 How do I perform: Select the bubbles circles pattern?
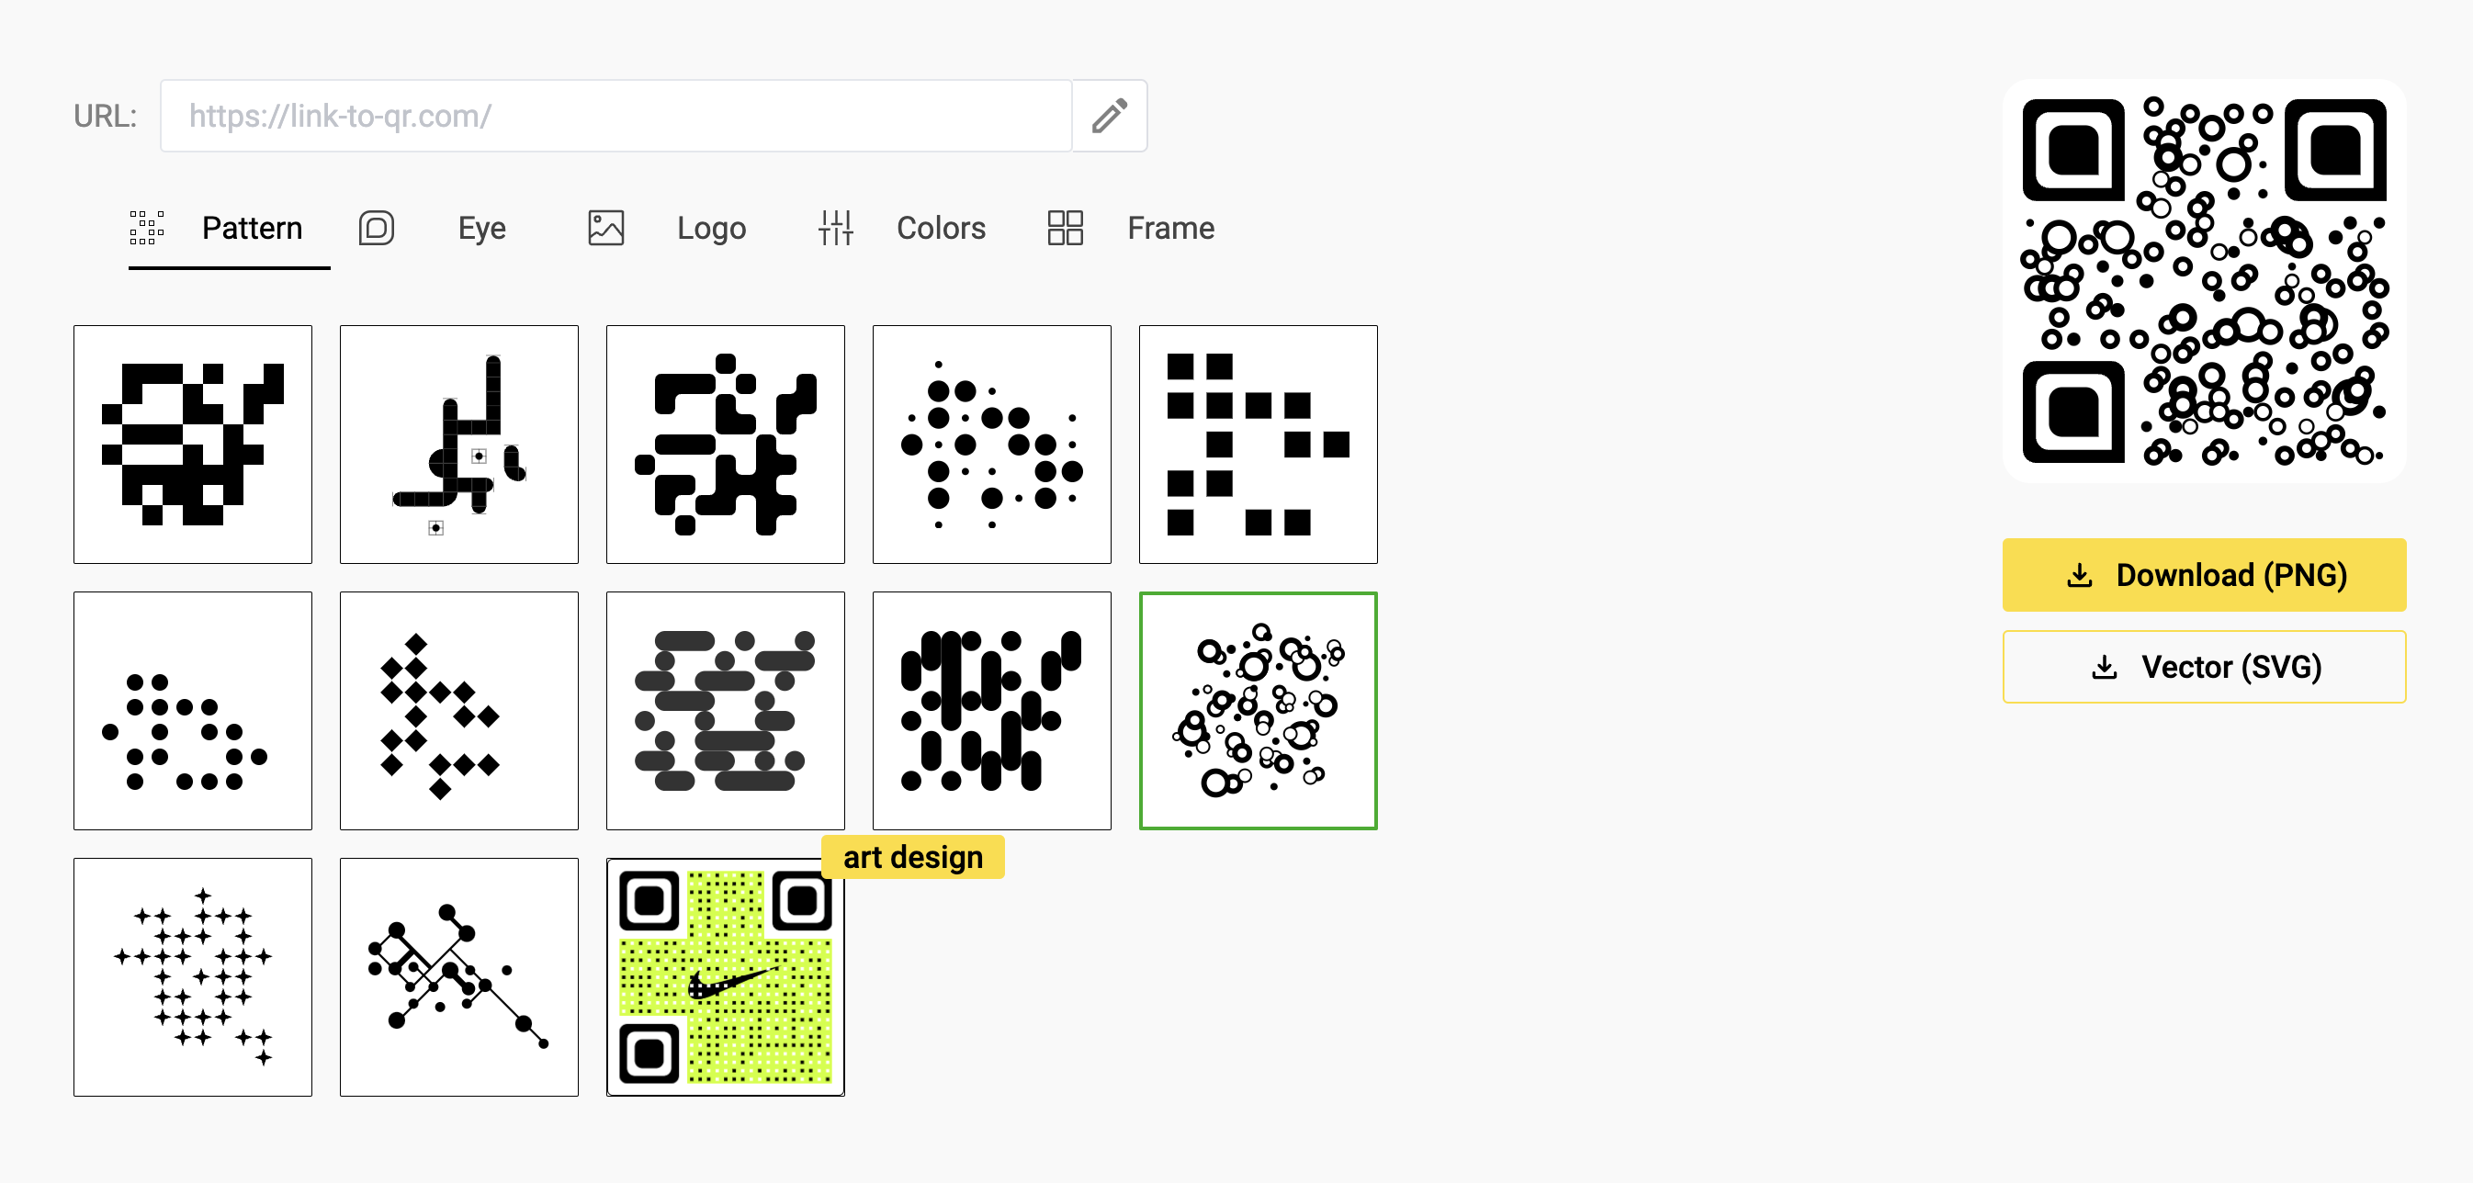(x=1259, y=711)
